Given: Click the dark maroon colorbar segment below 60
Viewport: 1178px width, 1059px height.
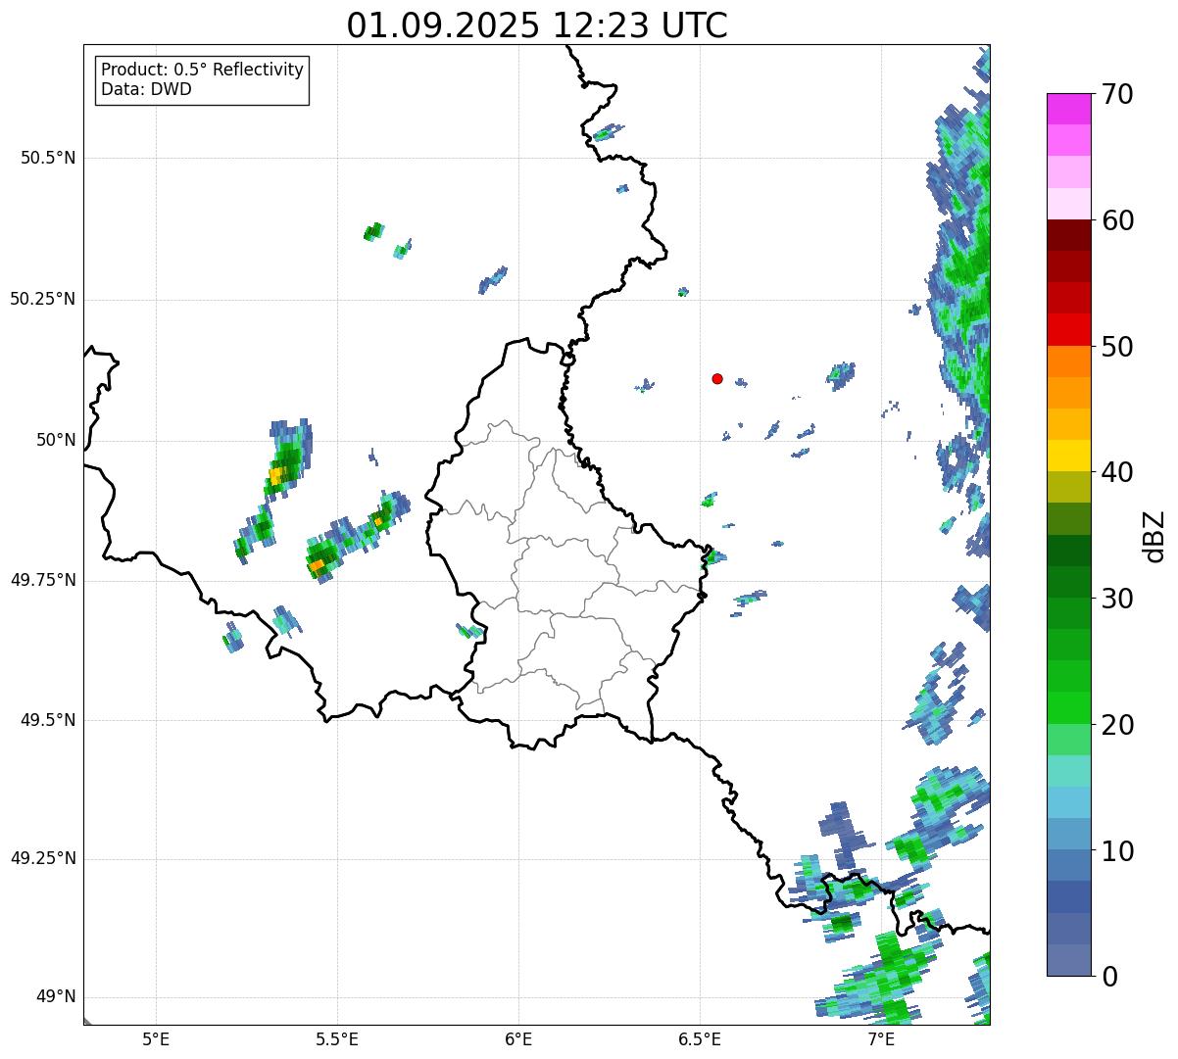Looking at the screenshot, I should 1068,235.
